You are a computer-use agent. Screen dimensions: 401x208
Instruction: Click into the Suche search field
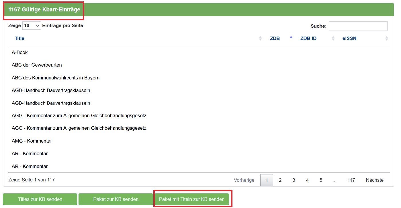point(358,26)
